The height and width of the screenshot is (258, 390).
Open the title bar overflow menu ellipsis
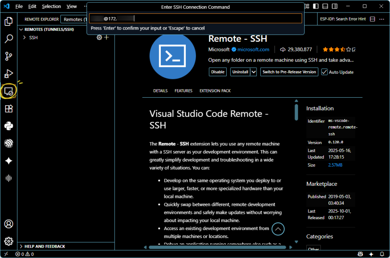point(85,6)
